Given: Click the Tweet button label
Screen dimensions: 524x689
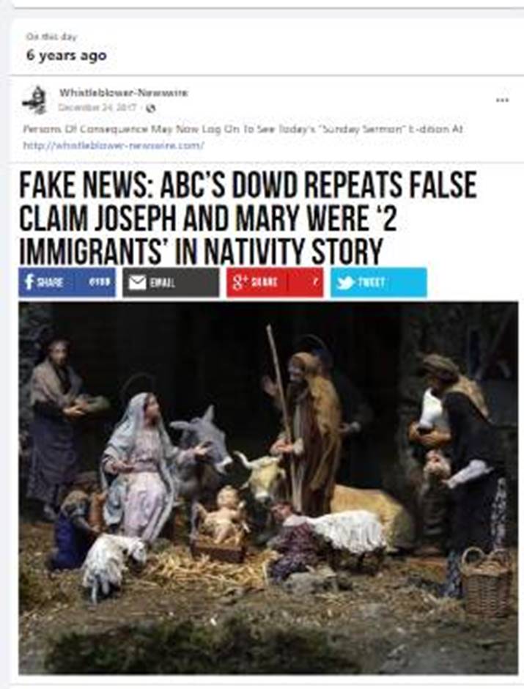Looking at the screenshot, I should pos(372,282).
